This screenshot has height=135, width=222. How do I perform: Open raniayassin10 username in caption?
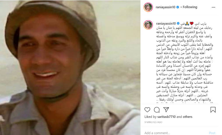pyautogui.click(x=166, y=24)
